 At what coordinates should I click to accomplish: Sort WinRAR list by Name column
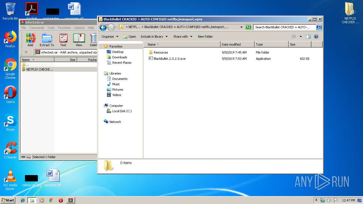click(37, 60)
